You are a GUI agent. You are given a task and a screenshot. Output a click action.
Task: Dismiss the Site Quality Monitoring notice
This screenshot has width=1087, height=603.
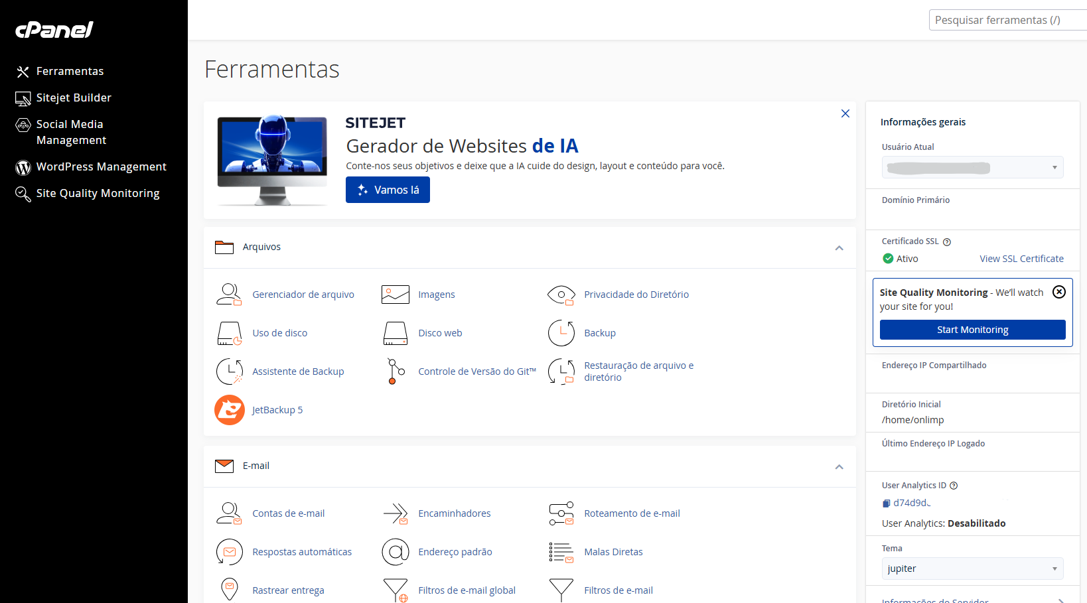tap(1059, 292)
